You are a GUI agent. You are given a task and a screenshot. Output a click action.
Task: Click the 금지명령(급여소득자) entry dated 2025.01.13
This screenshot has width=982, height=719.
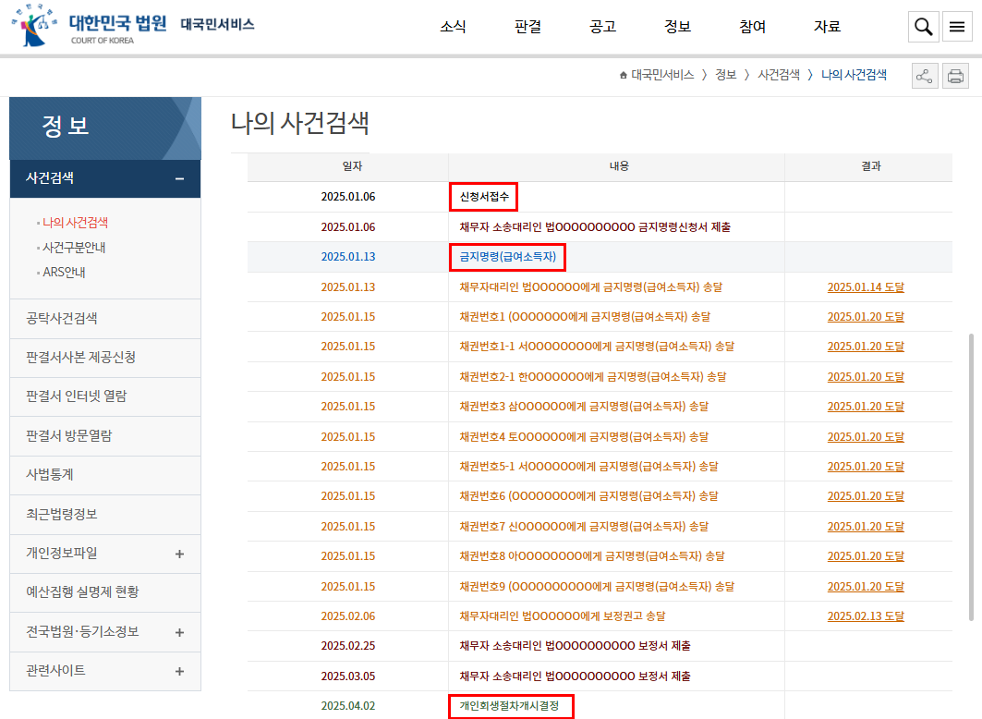point(507,257)
